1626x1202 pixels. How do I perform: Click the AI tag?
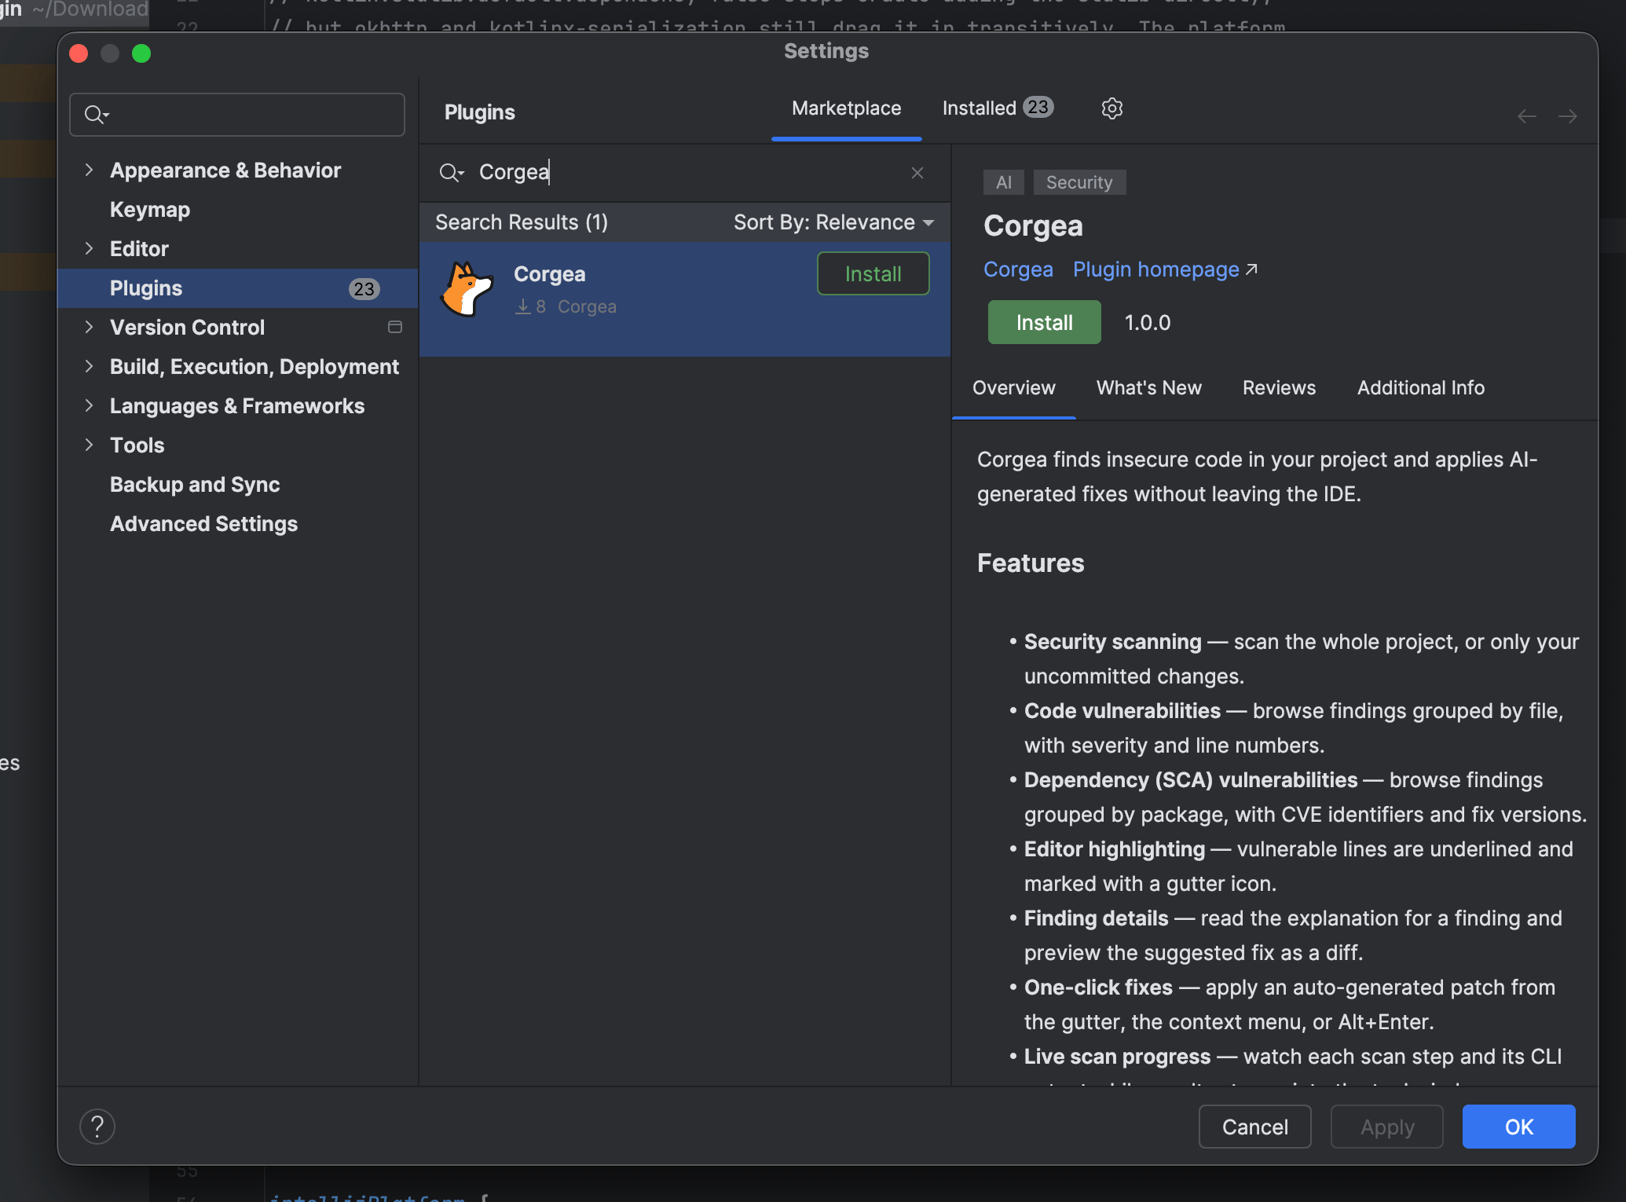tap(1004, 182)
